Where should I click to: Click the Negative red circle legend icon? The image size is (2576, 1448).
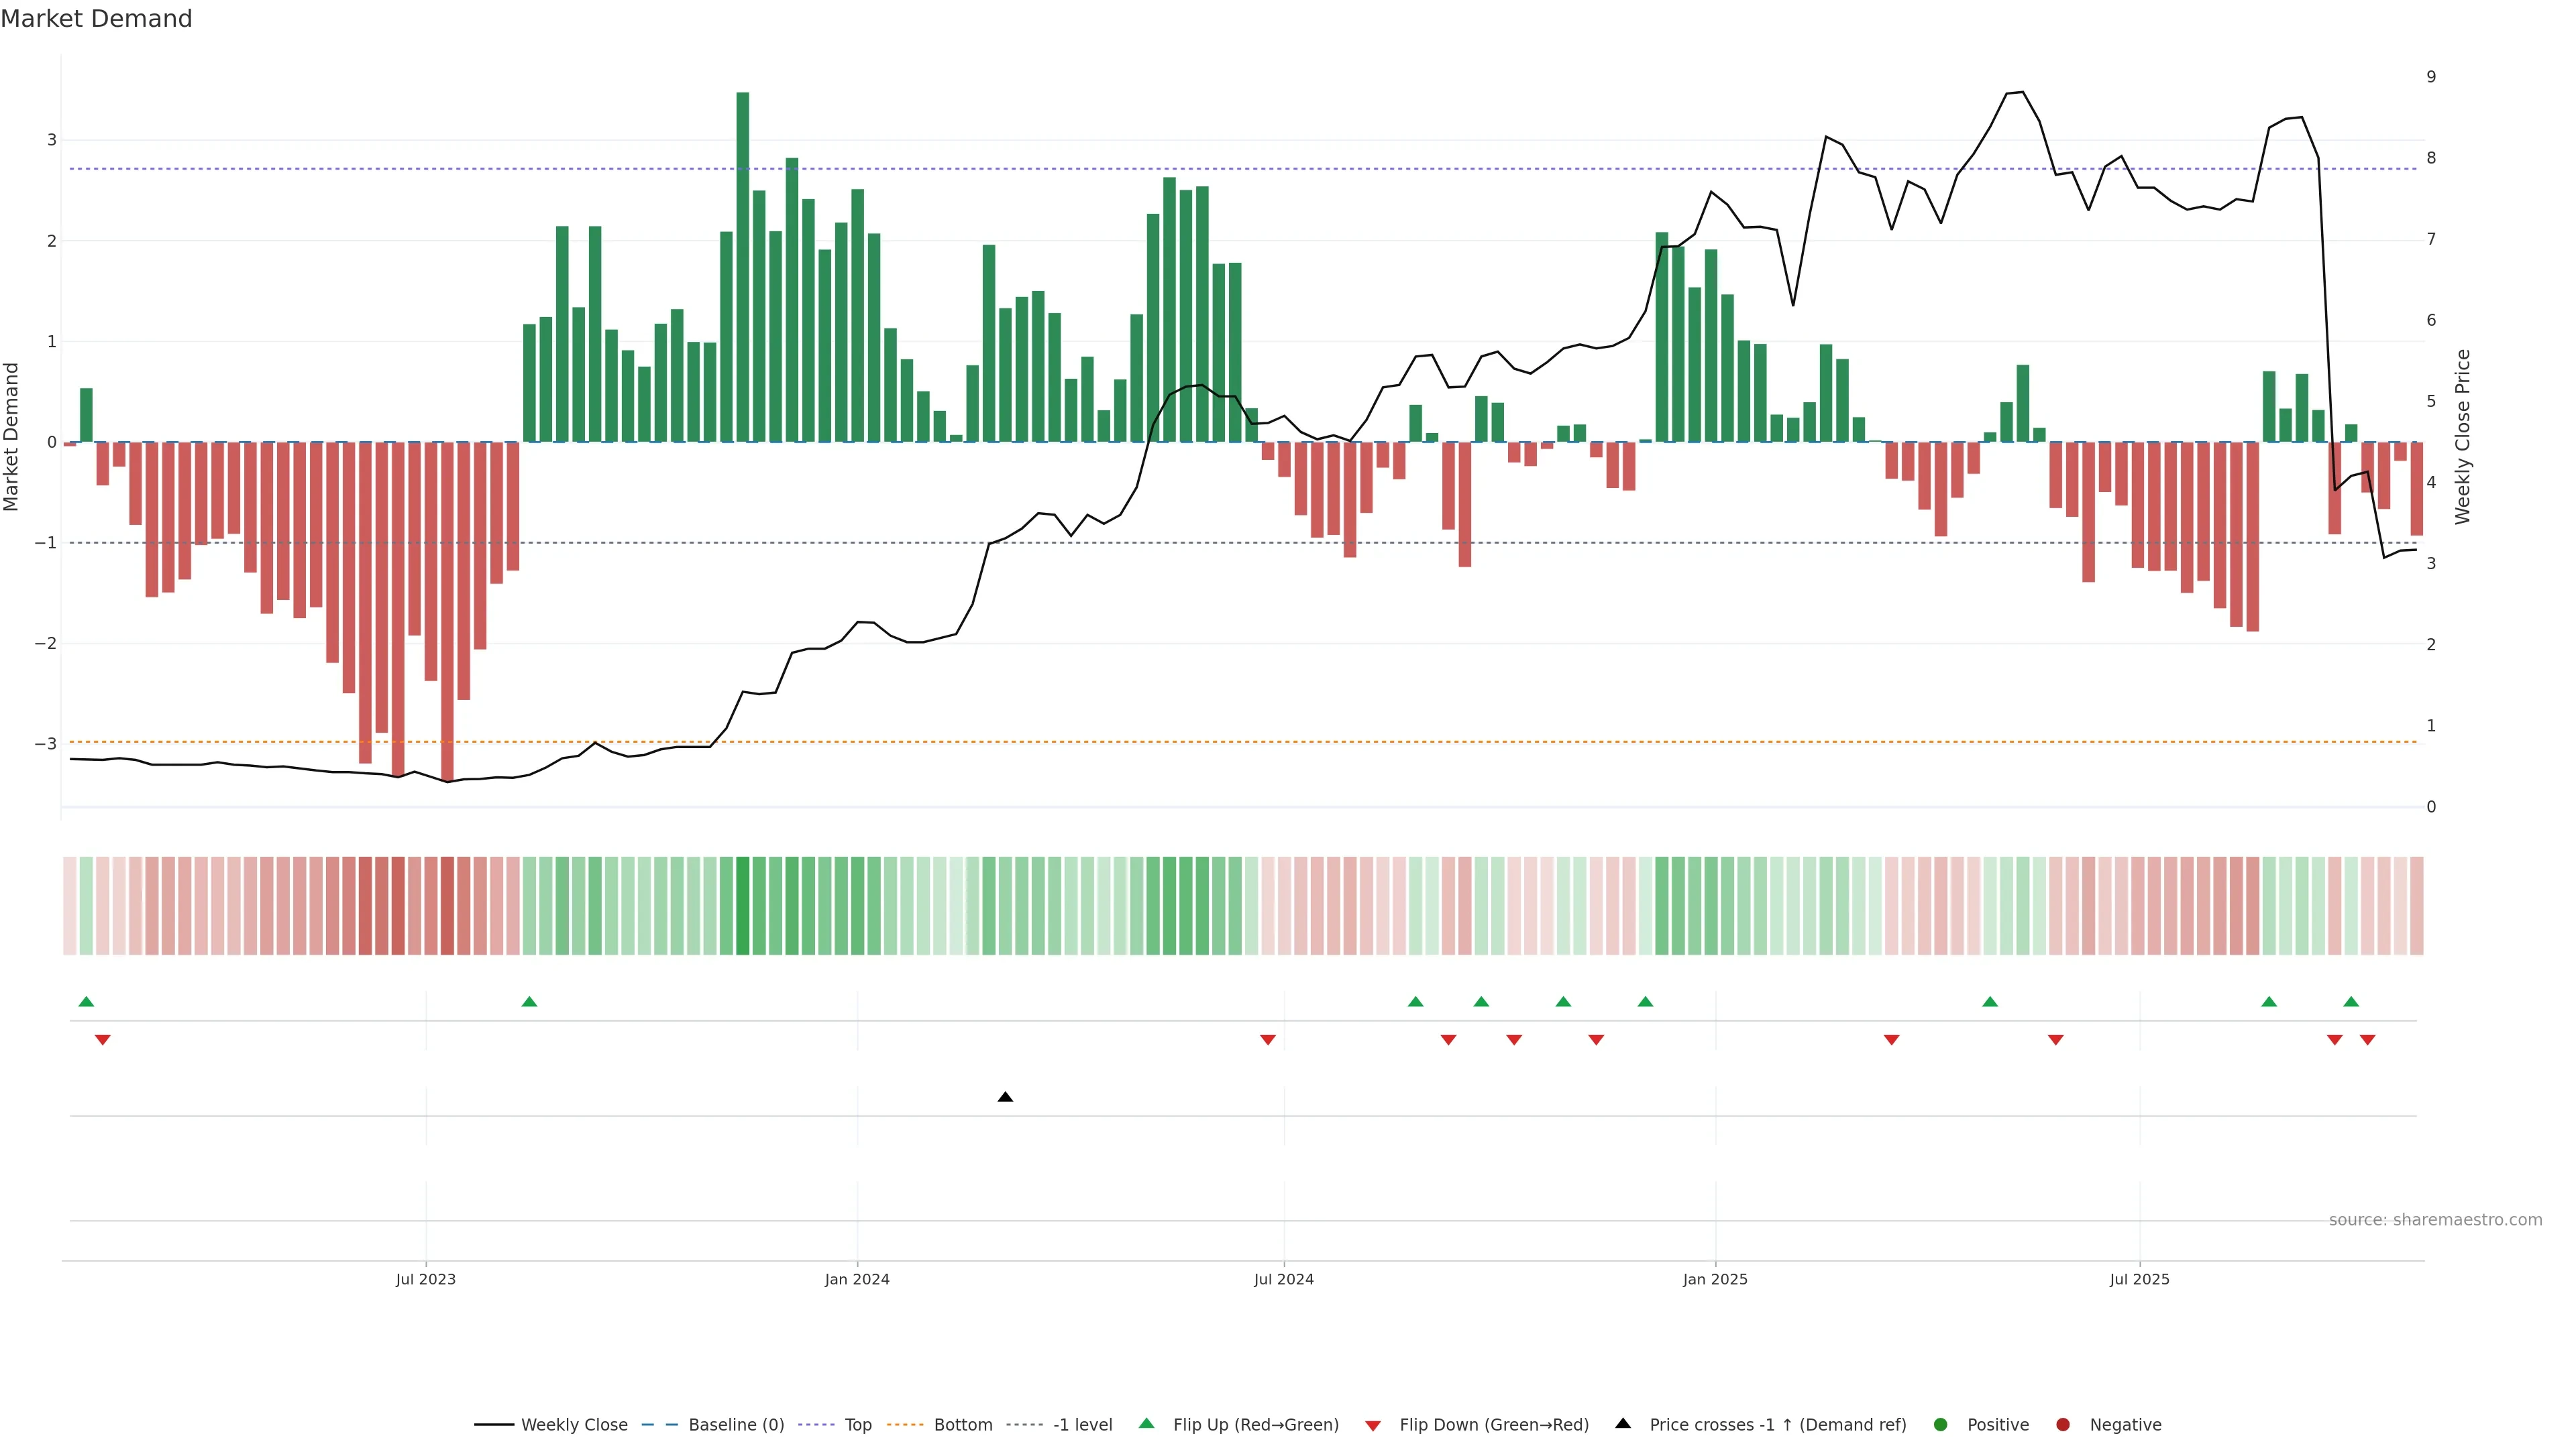pos(2063,1425)
